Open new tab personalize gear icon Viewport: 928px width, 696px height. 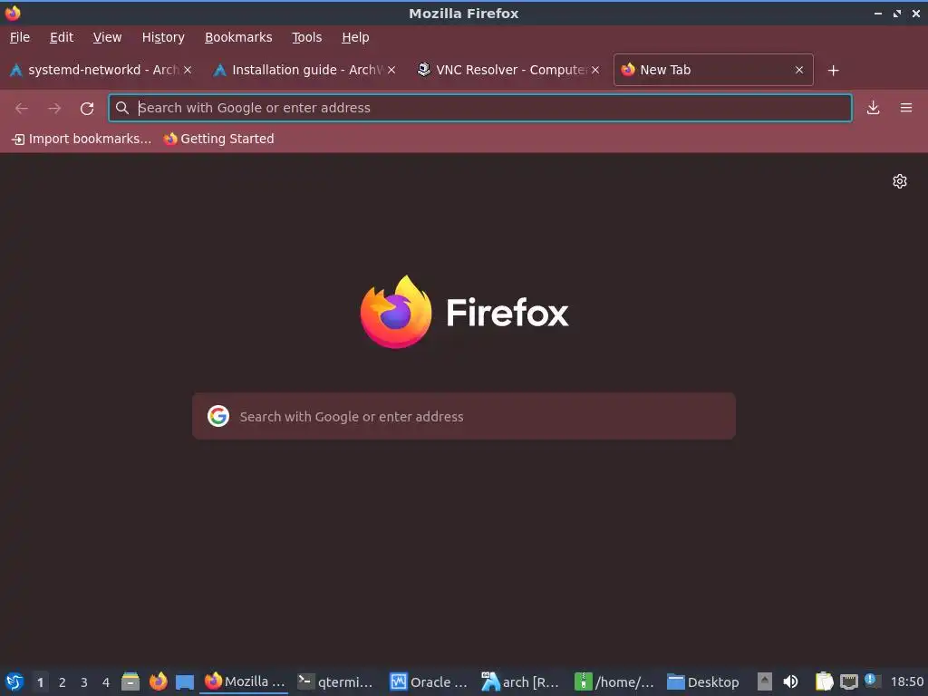[900, 181]
